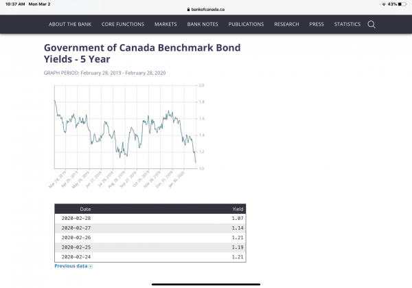This screenshot has height=288, width=412.
Task: Navigate to the Research section
Action: click(286, 24)
